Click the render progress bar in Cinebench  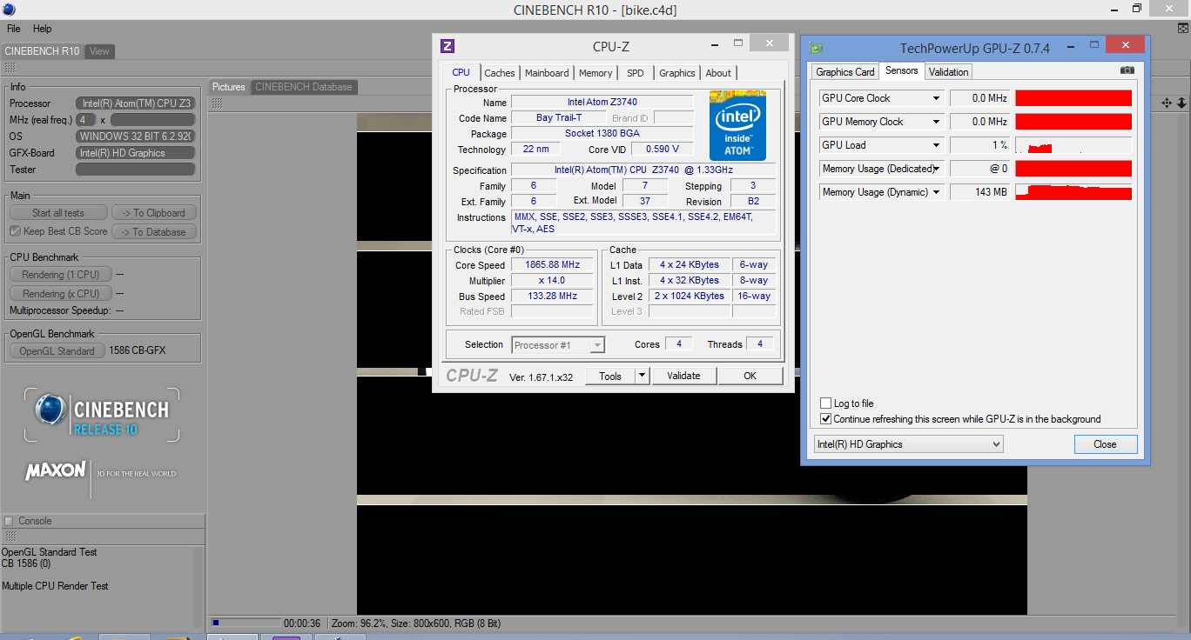point(246,623)
